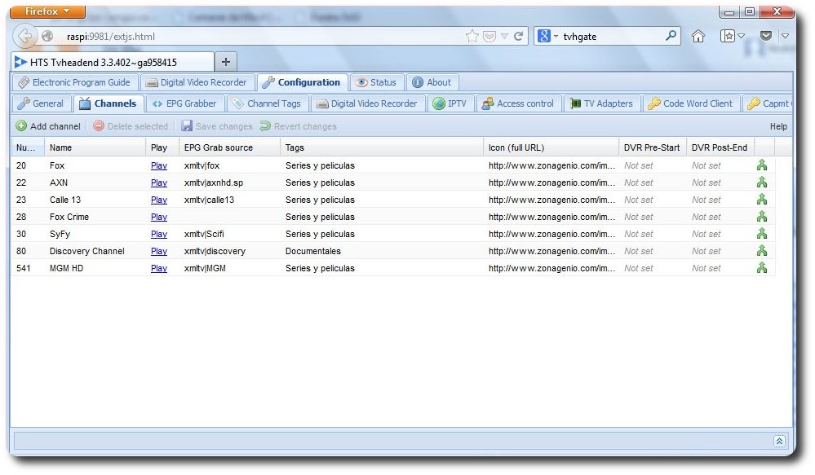This screenshot has height=475, width=815.
Task: Switch to Electronic Program Guide tab
Action: [74, 82]
